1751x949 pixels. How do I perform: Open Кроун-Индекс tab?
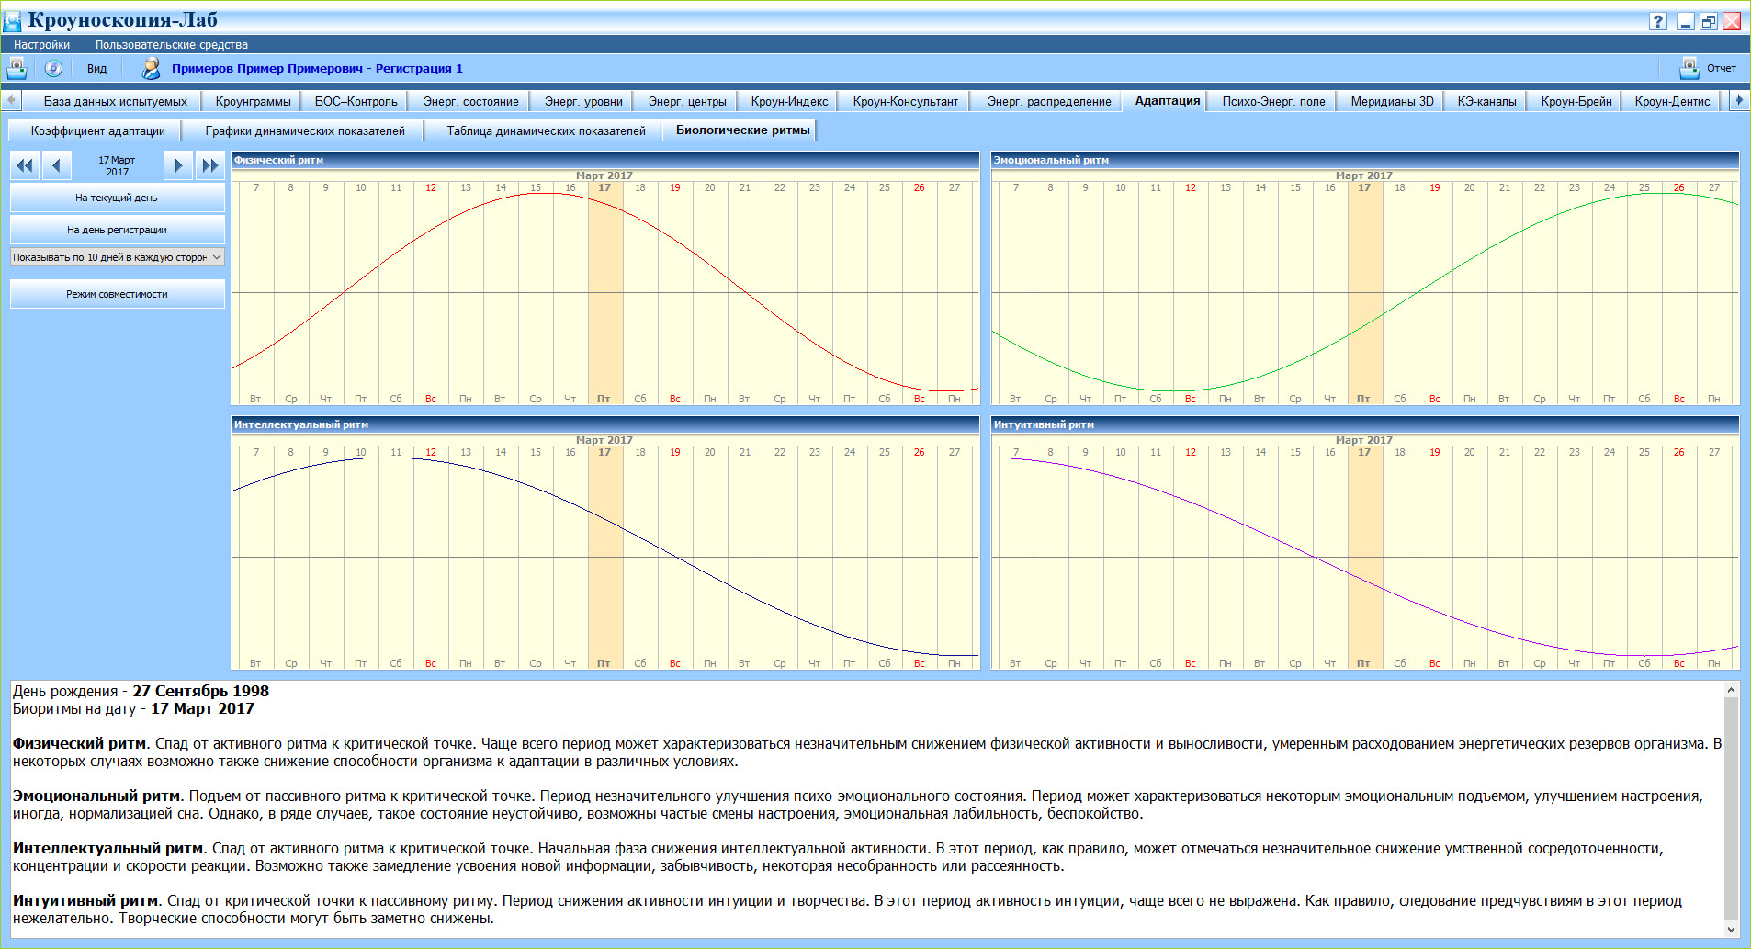coord(789,101)
